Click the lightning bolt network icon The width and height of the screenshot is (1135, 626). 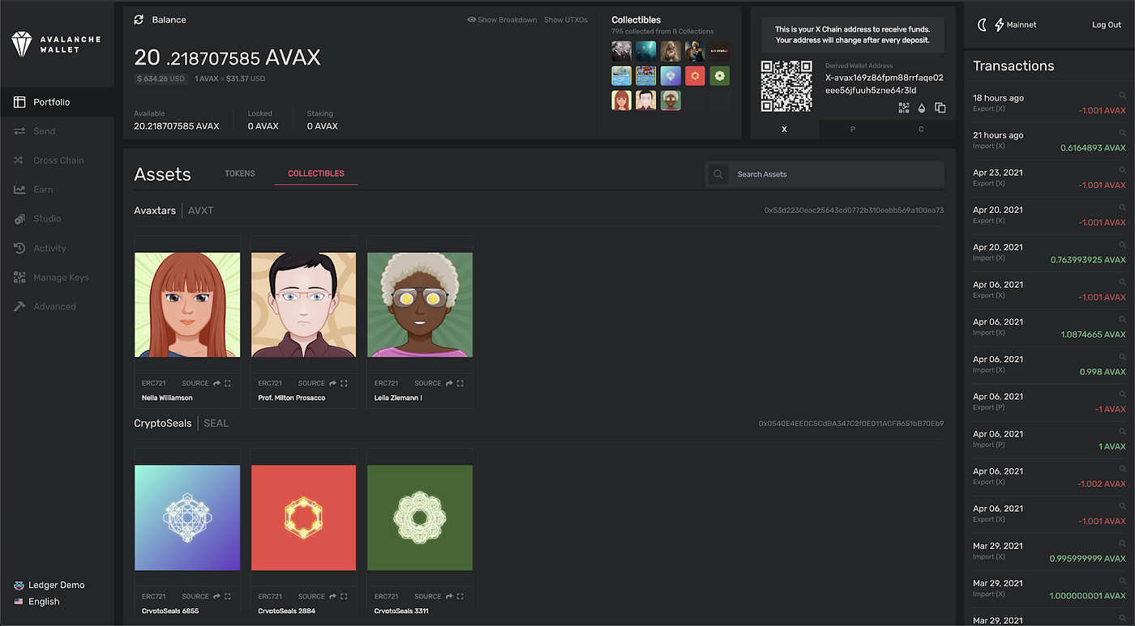point(999,25)
